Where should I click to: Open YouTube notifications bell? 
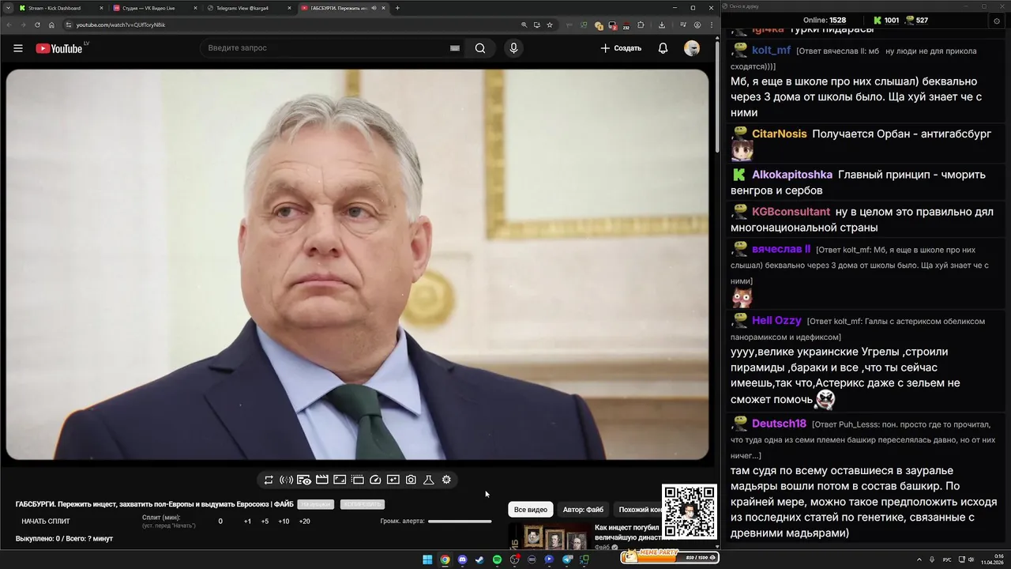(x=663, y=48)
